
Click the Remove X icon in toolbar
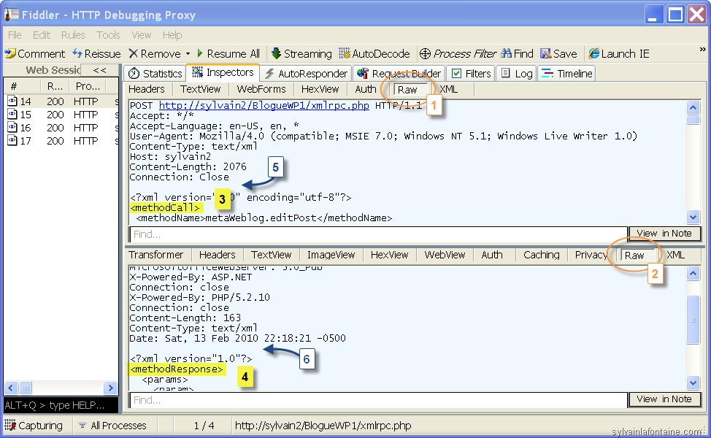click(134, 54)
